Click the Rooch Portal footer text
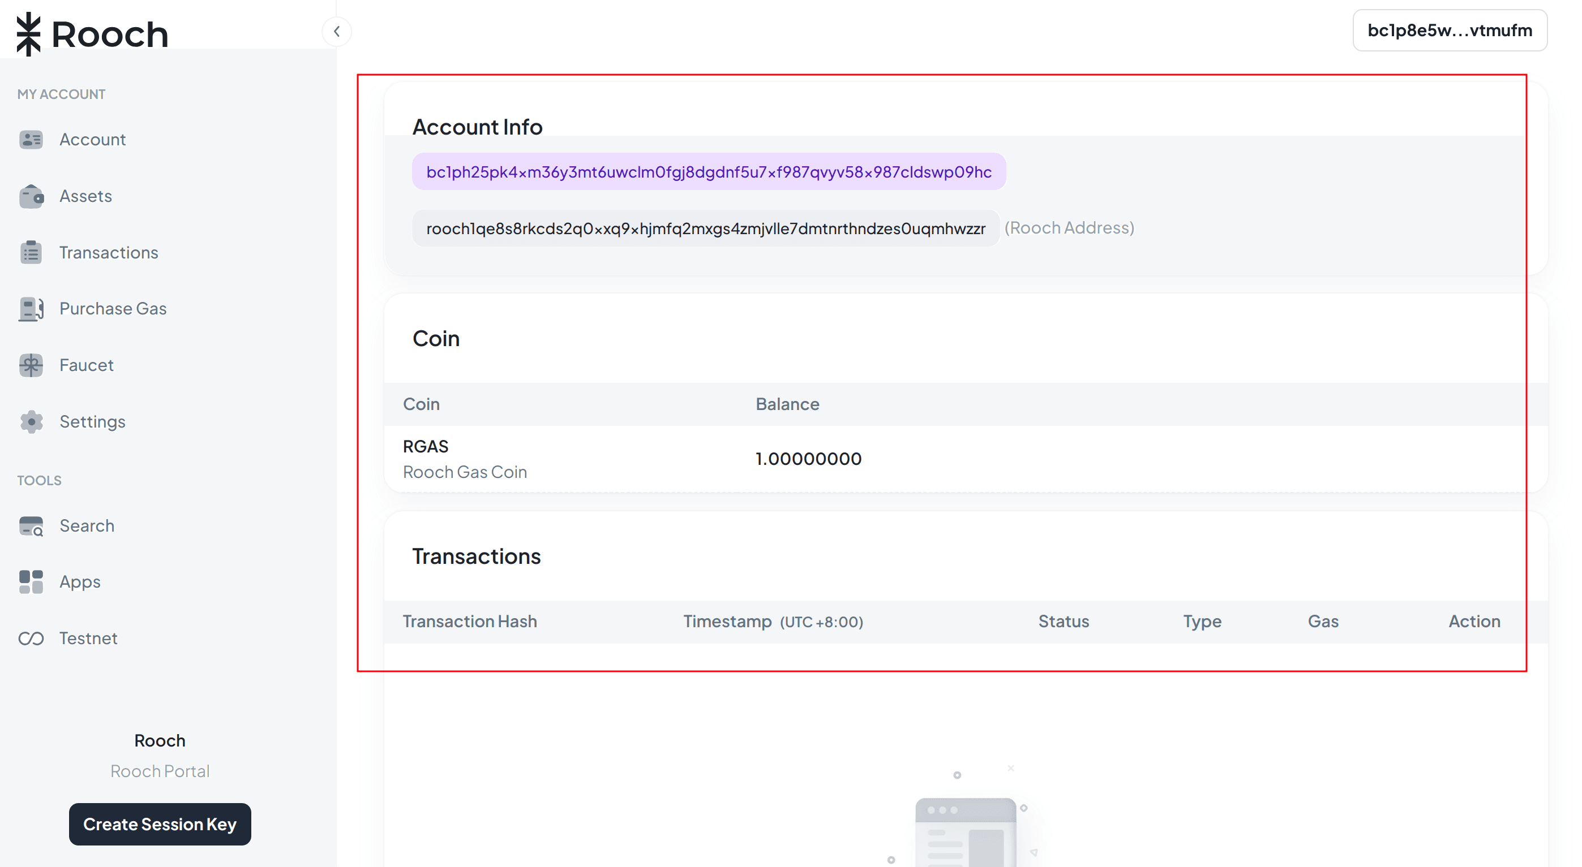The image size is (1582, 867). tap(160, 771)
